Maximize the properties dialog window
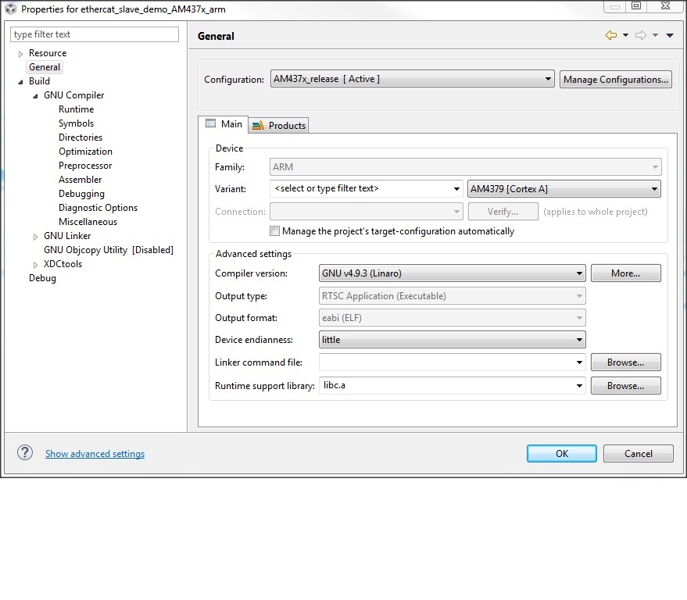The width and height of the screenshot is (687, 600). (x=636, y=5)
